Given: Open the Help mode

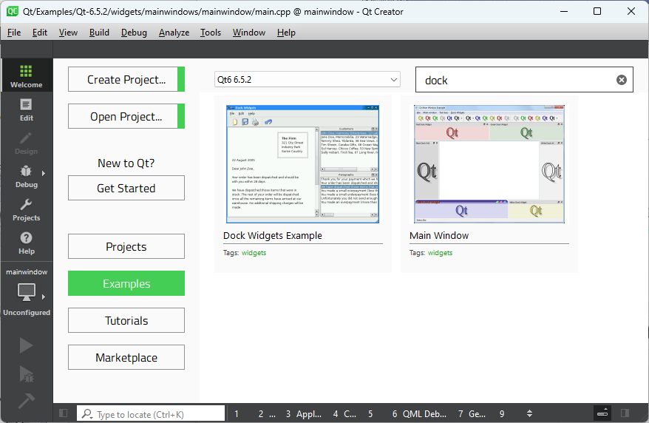Looking at the screenshot, I should [26, 243].
